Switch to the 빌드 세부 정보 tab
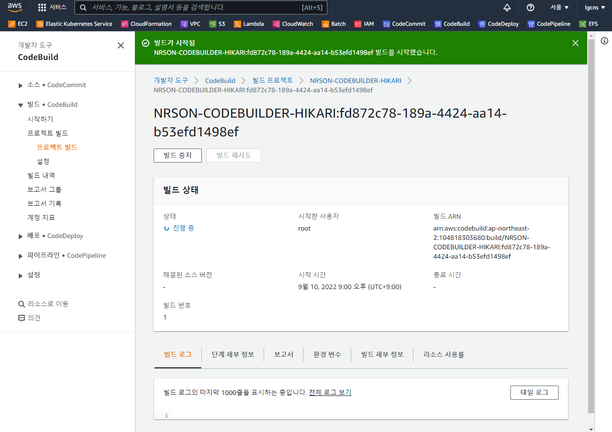Screen dimensions: 612x432 tap(382, 355)
